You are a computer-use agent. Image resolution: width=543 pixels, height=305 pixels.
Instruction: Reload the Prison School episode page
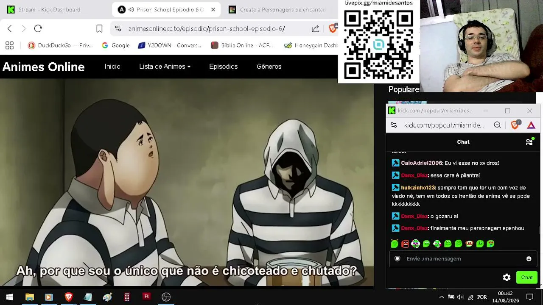point(38,28)
